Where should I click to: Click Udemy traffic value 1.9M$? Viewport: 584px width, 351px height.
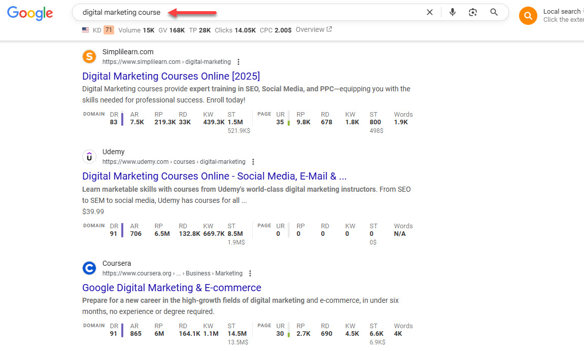point(236,242)
